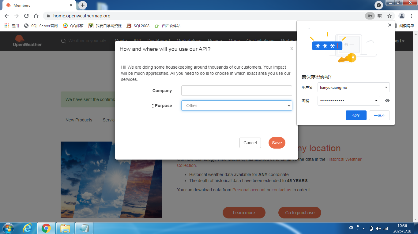The height and width of the screenshot is (234, 418).
Task: Click the password key icon in address bar
Action: [370, 16]
